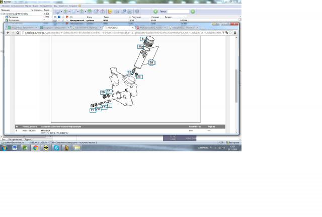The width and height of the screenshot is (322, 217).
Task: Click the mail search input field
Action: (x=178, y=11)
